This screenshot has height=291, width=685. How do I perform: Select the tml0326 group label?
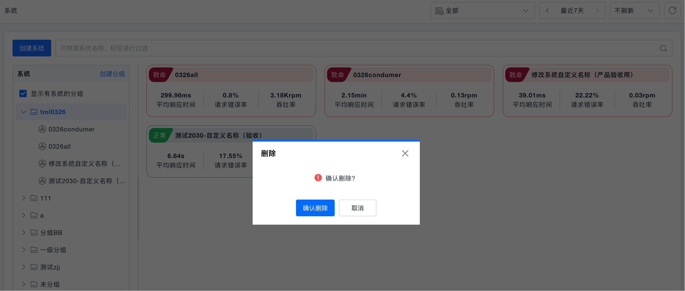tap(53, 112)
